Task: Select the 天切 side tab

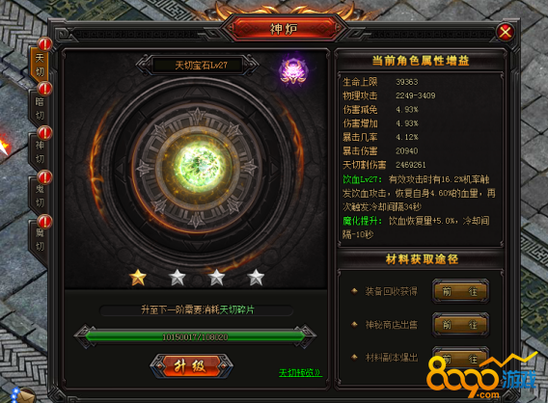Action: (40, 65)
